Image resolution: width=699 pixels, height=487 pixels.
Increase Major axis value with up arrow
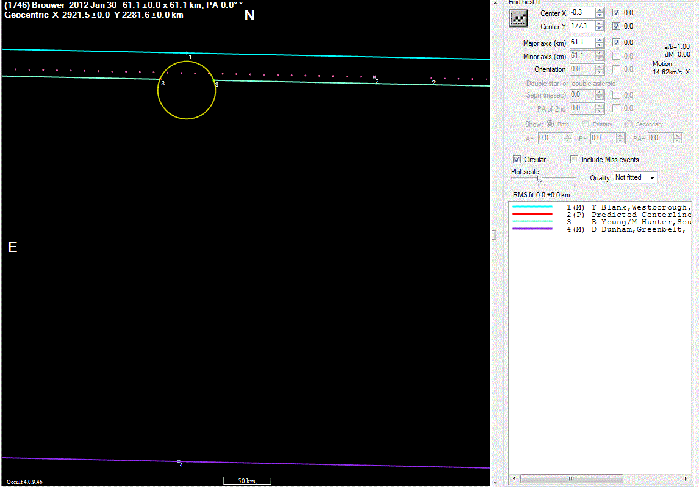click(600, 40)
